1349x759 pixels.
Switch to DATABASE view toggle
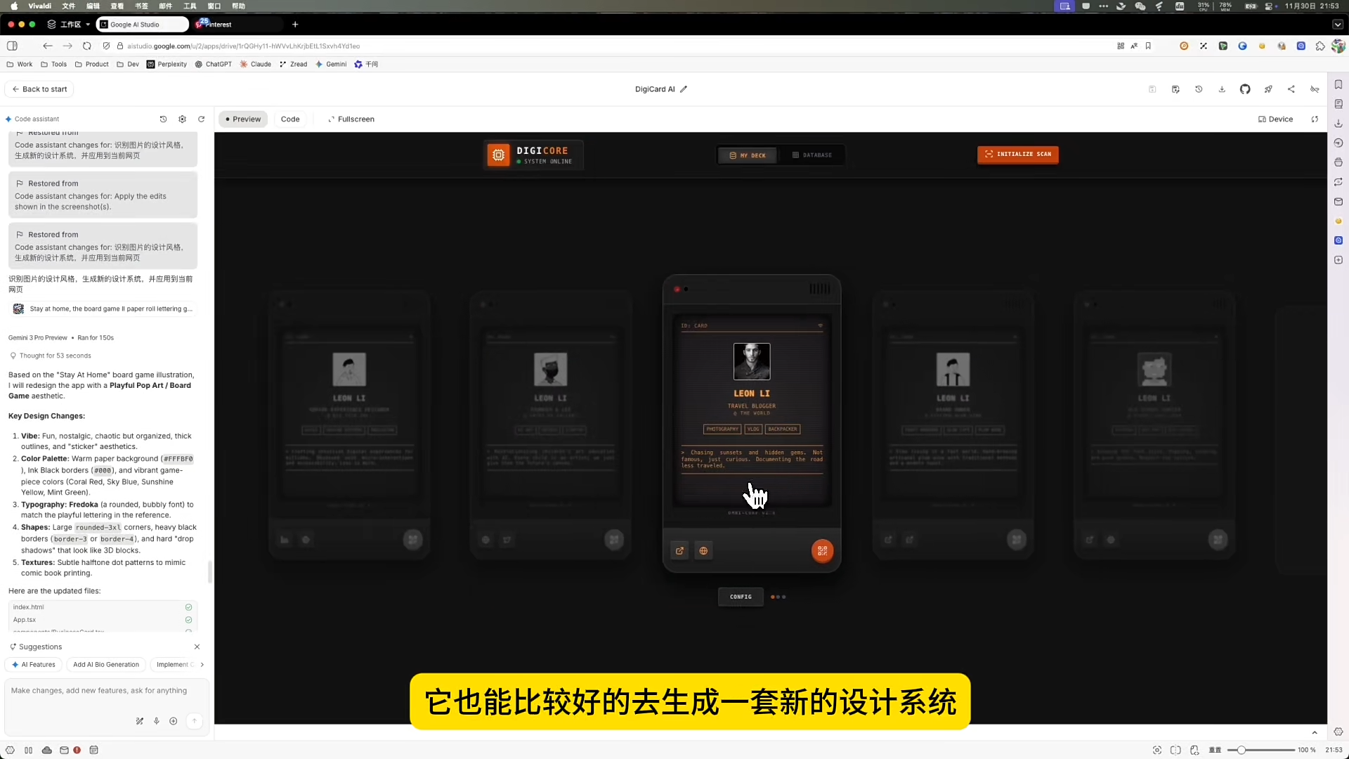(x=812, y=155)
